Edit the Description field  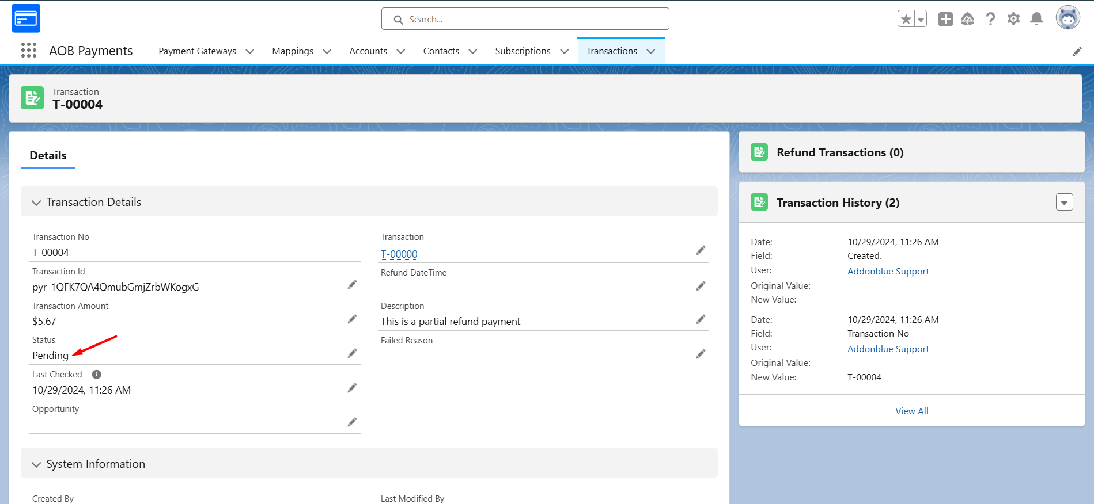tap(701, 319)
